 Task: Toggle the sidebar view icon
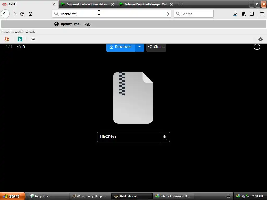[252, 14]
